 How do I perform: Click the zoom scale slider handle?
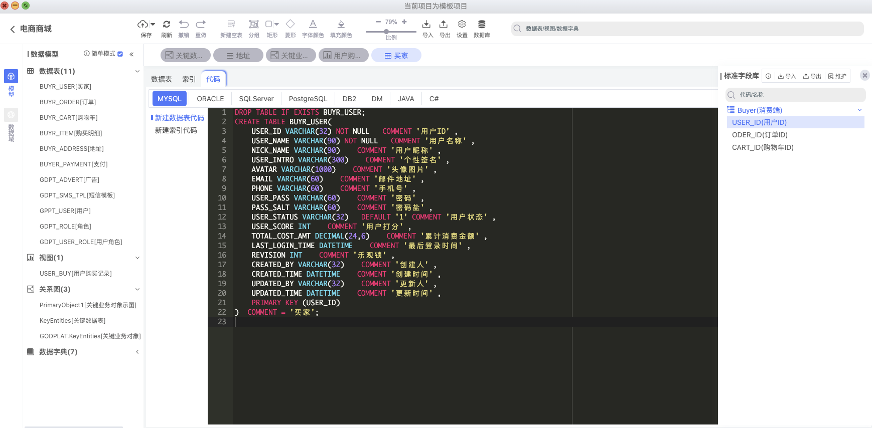coord(386,32)
